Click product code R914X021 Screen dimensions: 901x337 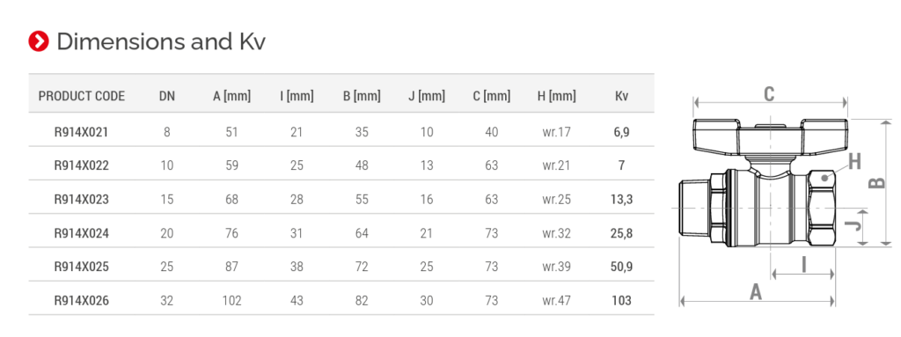pyautogui.click(x=81, y=132)
